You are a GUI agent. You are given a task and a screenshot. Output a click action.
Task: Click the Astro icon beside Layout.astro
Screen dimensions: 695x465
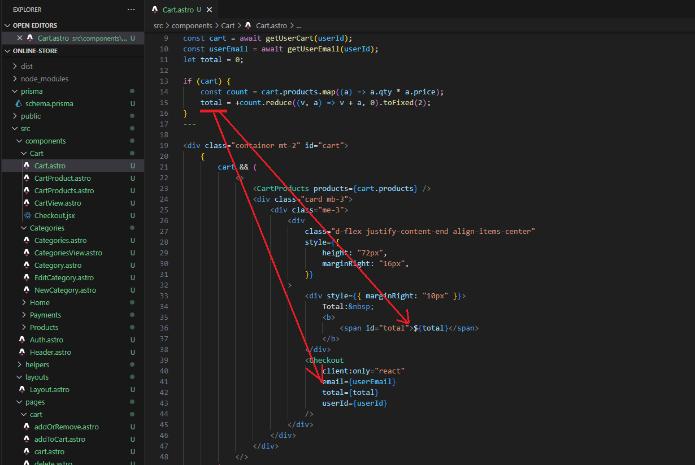pyautogui.click(x=23, y=389)
